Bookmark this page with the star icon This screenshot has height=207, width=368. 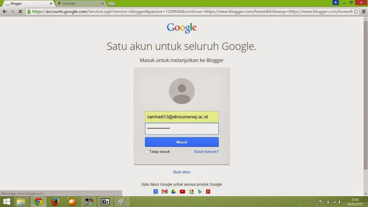pos(356,12)
